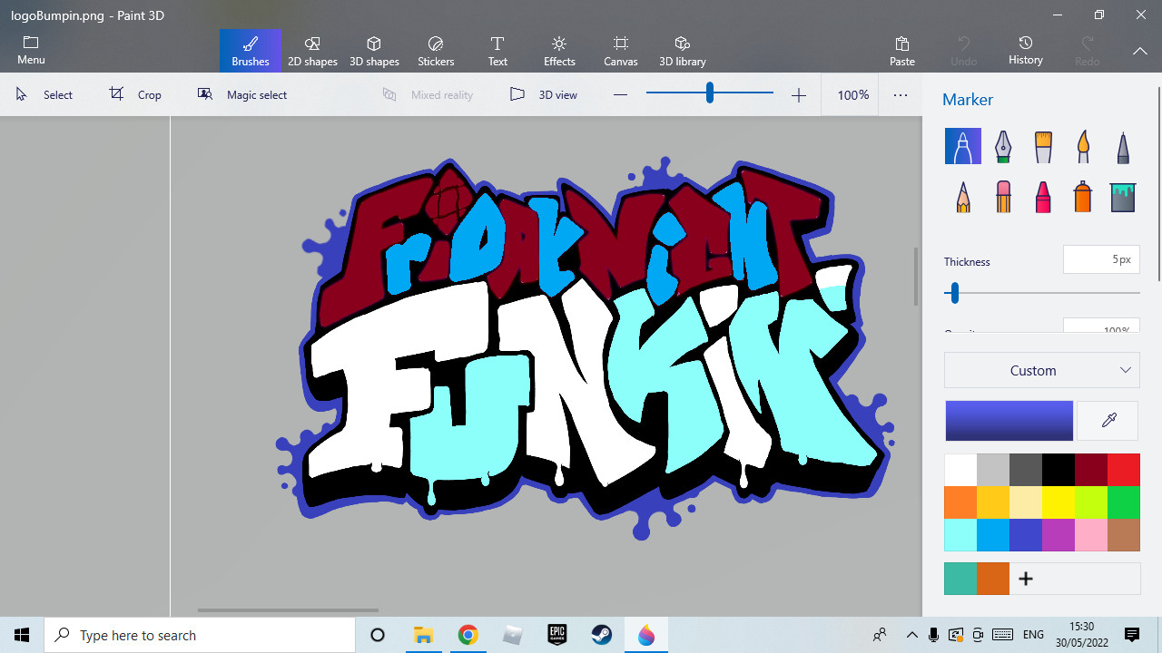Open the History panel
This screenshot has height=653, width=1162.
(1026, 51)
